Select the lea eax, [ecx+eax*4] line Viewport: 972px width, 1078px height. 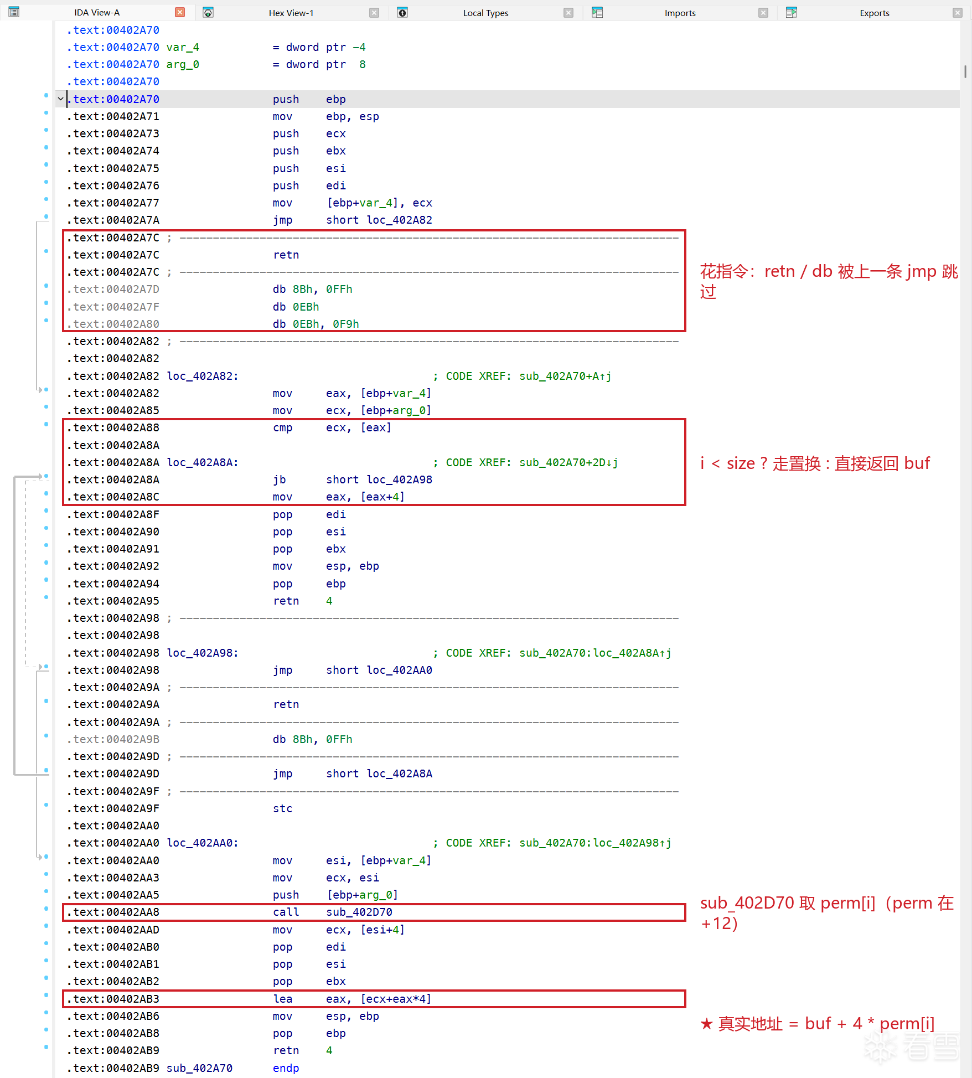(352, 999)
